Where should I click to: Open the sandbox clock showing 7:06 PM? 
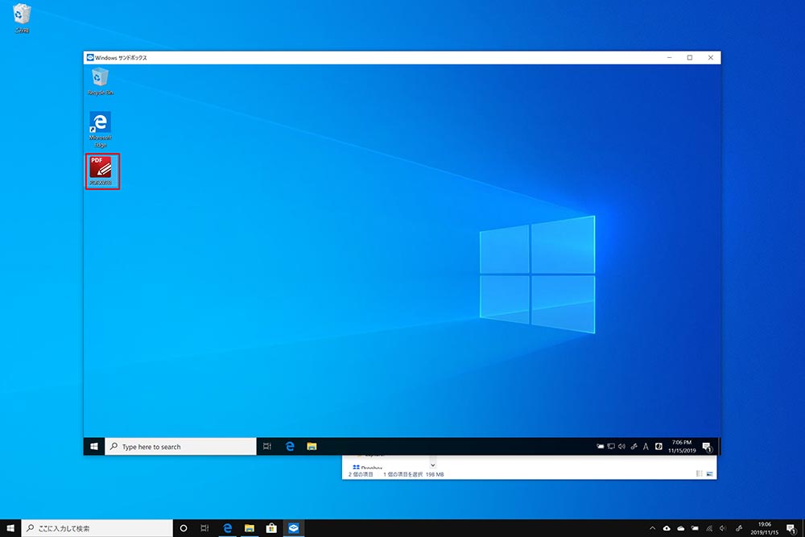coord(682,447)
